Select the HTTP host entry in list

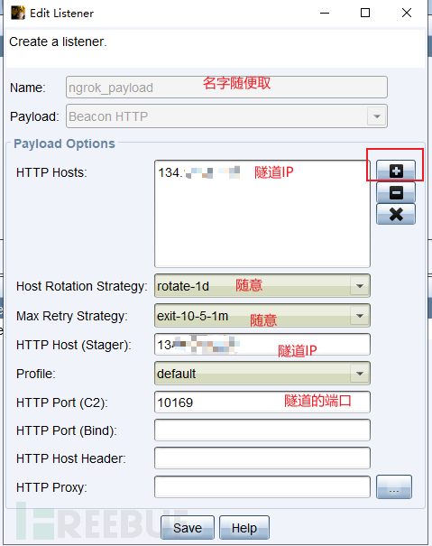[199, 172]
